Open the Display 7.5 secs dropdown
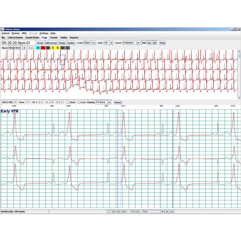The width and height of the screenshot is (241, 241). click(x=103, y=102)
